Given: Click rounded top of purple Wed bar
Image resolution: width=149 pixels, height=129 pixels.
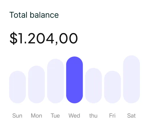Looking at the screenshot, I should pyautogui.click(x=74, y=61).
